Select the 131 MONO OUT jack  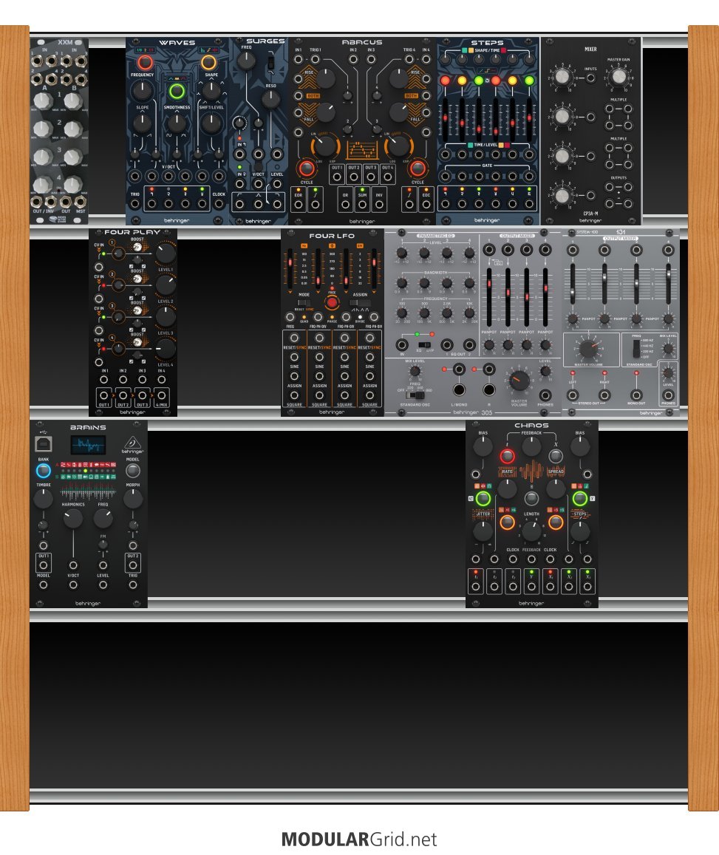[x=636, y=395]
